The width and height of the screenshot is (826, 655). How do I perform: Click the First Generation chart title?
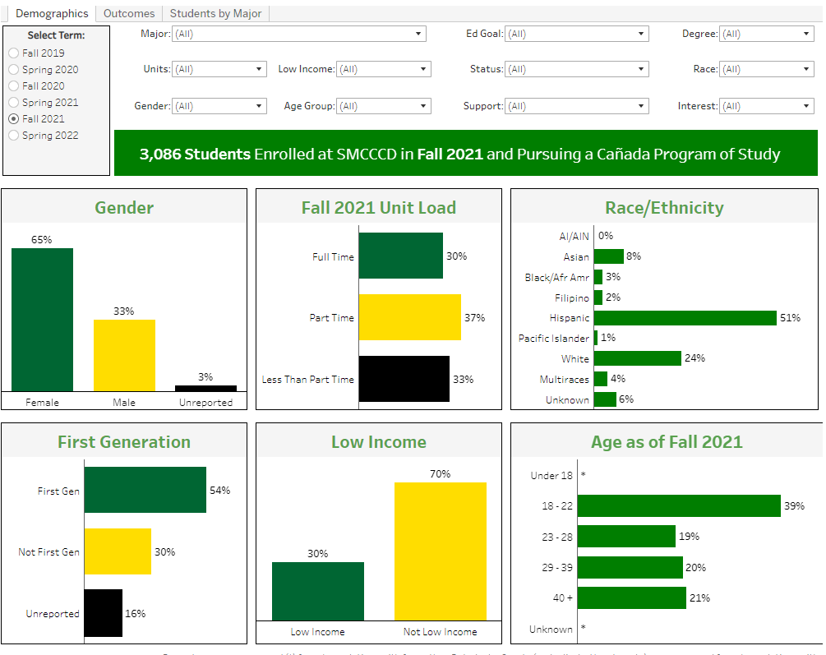[124, 441]
